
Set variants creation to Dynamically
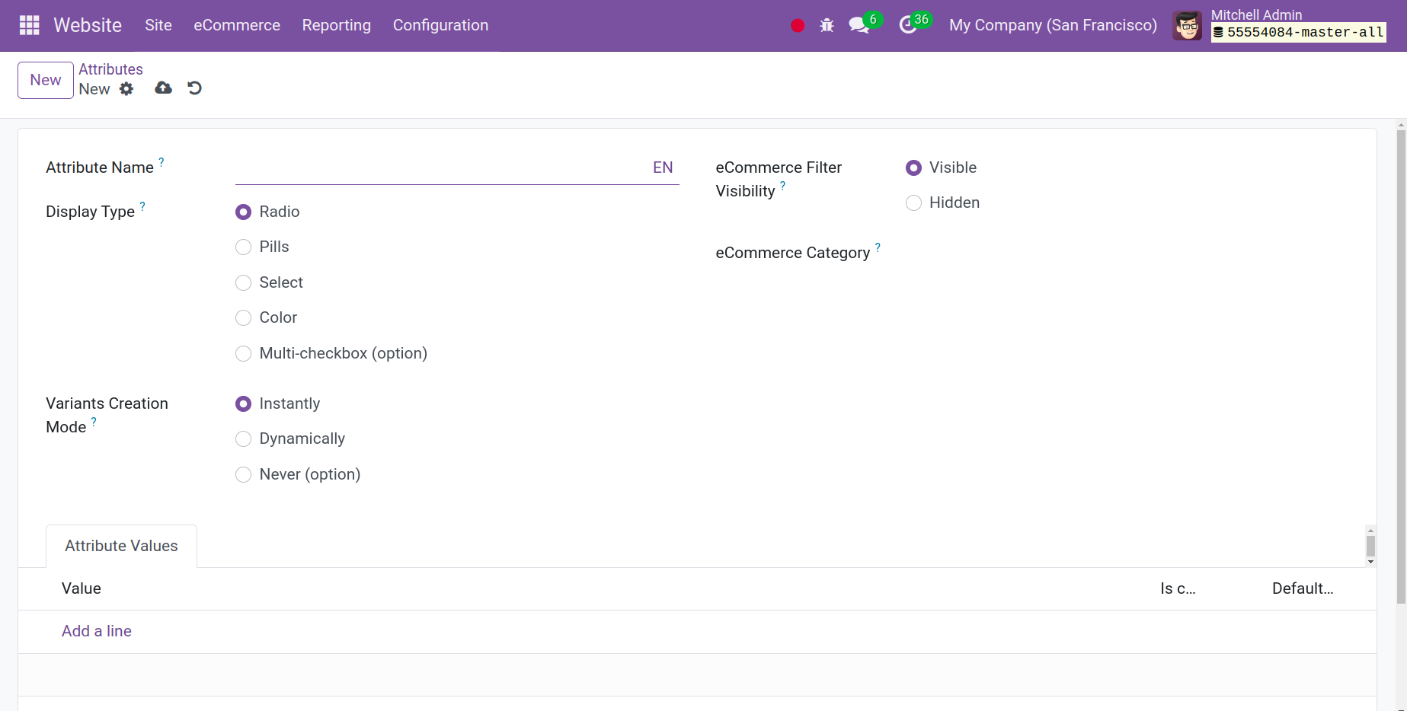click(243, 438)
